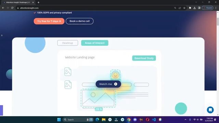Open the zoom magnifier icon in address bar
219x123 pixels.
click(x=175, y=8)
